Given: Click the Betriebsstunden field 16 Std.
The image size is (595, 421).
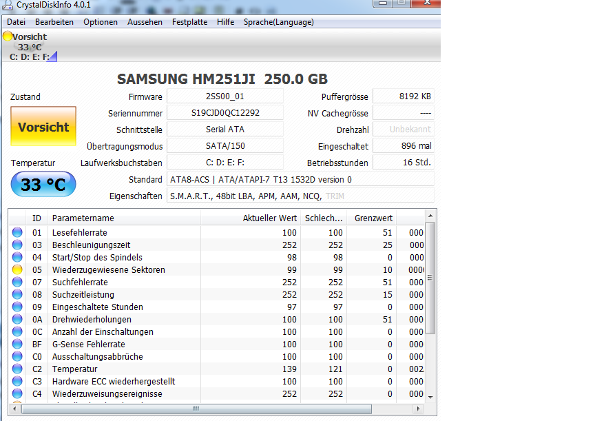Looking at the screenshot, I should [x=404, y=163].
